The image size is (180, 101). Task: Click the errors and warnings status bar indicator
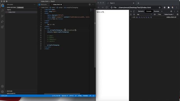(4, 96)
